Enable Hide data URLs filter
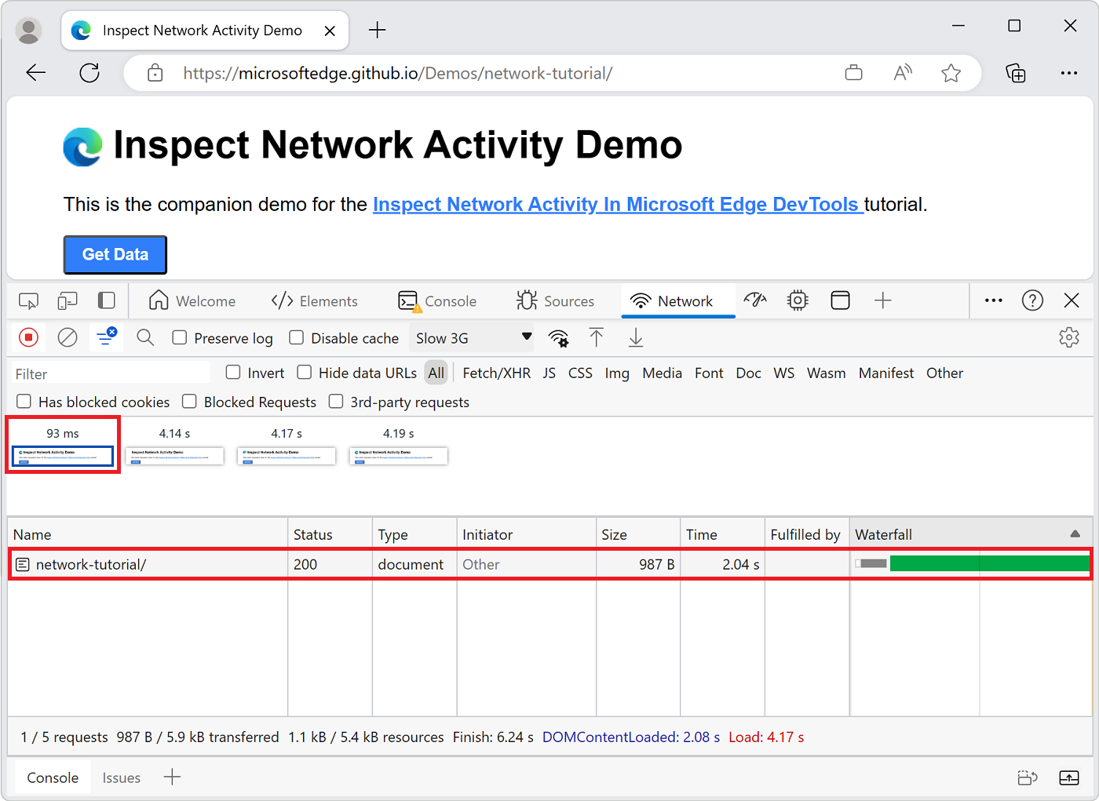Image resolution: width=1099 pixels, height=801 pixels. point(304,373)
